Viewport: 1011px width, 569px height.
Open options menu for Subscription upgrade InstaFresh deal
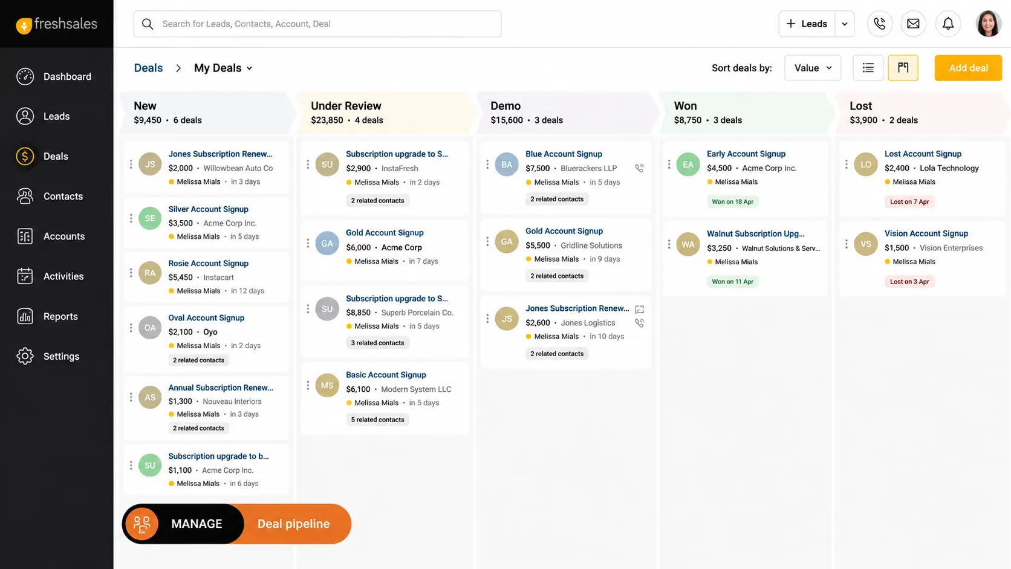[308, 164]
